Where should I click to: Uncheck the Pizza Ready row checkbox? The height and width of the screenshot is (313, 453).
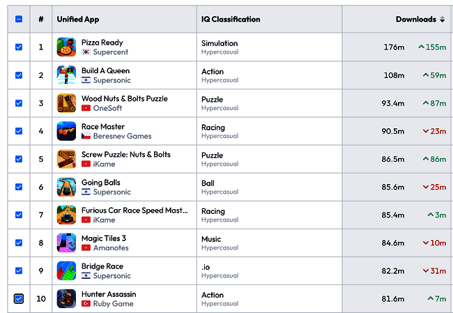click(x=19, y=47)
